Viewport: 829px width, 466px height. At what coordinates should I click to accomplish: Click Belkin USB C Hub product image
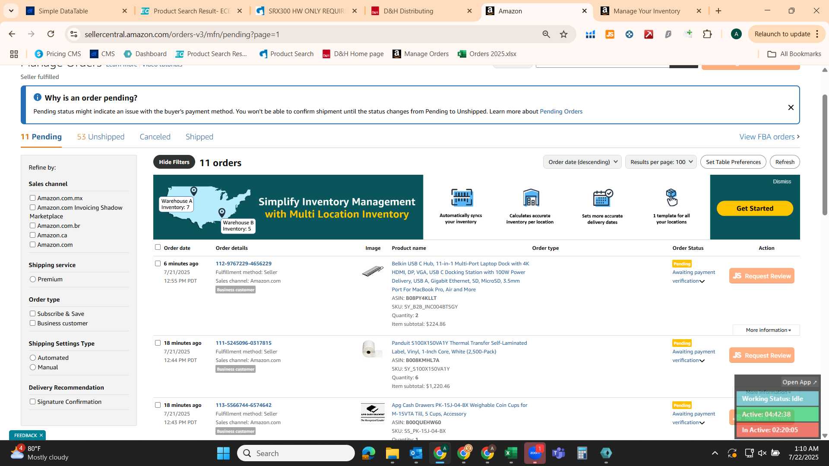coord(372,271)
